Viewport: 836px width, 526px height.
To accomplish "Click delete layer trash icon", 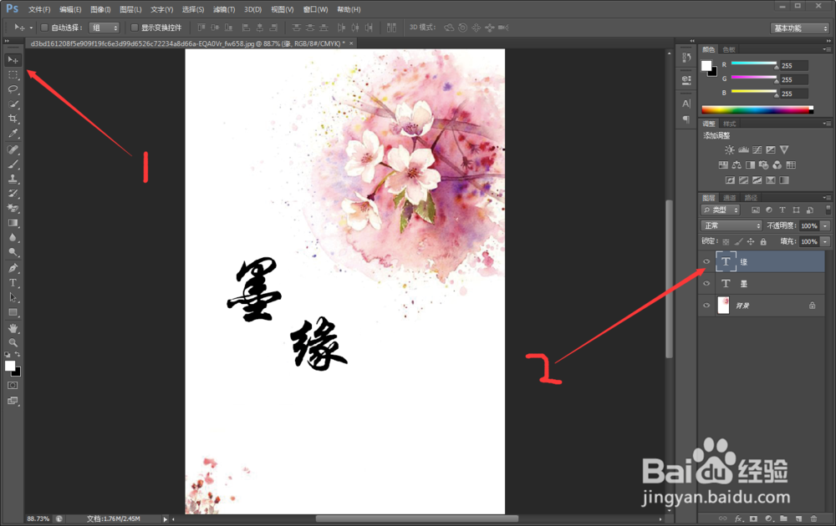I will click(x=813, y=518).
